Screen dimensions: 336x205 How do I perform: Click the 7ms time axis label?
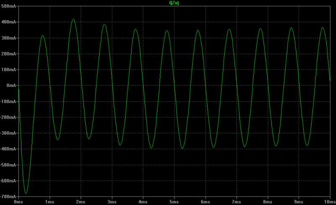coord(236,202)
